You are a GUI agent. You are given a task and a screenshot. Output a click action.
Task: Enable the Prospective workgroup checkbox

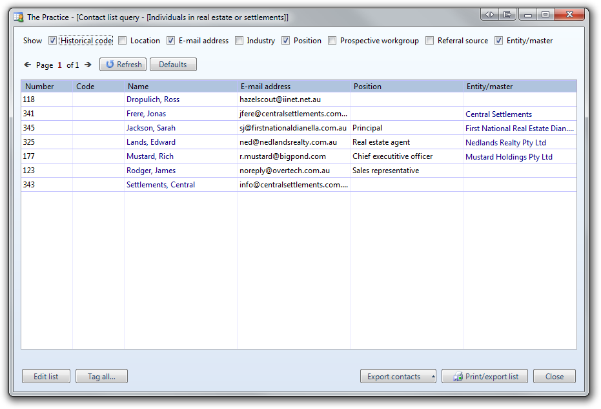point(332,41)
